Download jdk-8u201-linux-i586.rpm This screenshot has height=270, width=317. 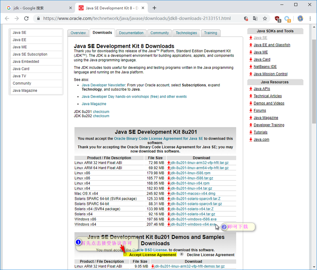tap(190, 173)
